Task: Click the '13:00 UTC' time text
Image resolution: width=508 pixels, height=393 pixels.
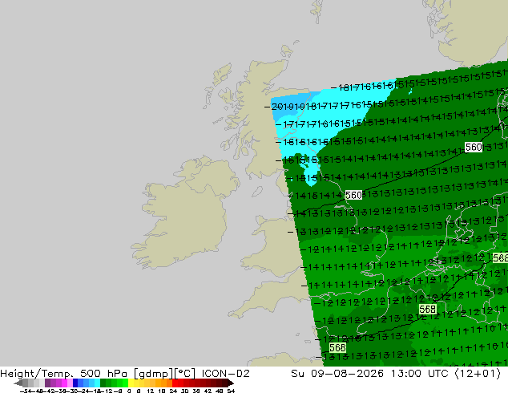Action: [420, 374]
